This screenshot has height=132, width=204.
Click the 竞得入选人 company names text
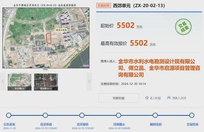point(159,68)
